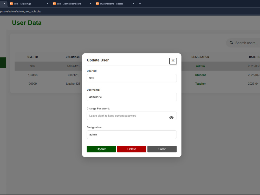Click the LMS - Admin Dashboard tab favicon
This screenshot has width=260, height=195.
pos(54,4)
